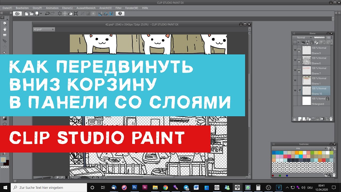Click the New document icon

point(27,14)
